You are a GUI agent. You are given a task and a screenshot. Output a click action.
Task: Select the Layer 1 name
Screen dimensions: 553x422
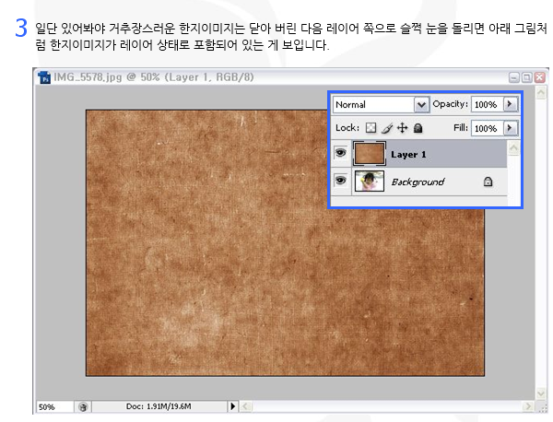(408, 155)
